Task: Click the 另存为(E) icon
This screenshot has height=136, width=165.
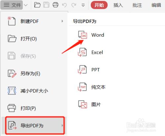Action: 12,74
